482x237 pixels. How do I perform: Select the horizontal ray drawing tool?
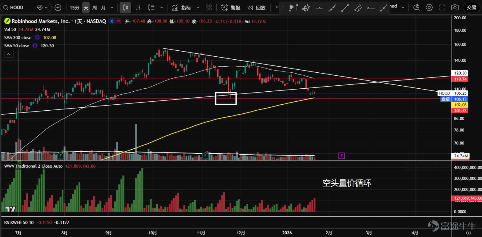[x=371, y=8]
